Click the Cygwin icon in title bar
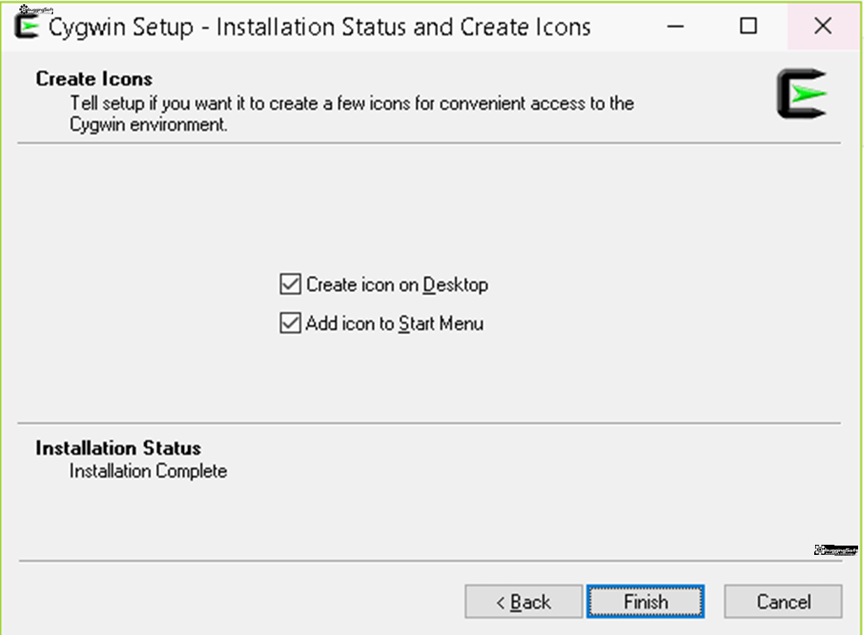The image size is (864, 635). click(x=27, y=26)
